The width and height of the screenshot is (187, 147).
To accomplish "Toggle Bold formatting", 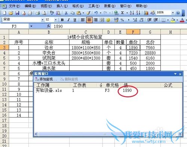I will click(62, 20).
